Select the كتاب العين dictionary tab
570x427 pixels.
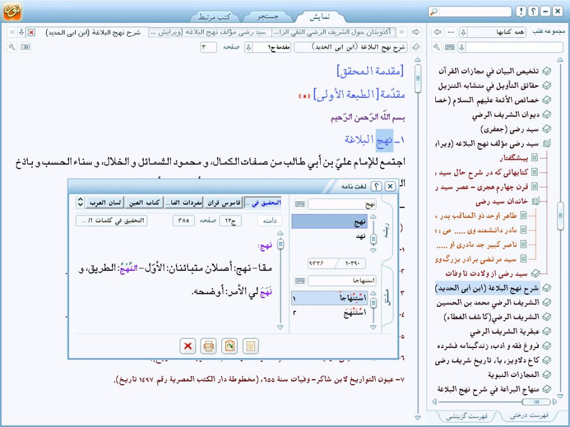tap(144, 203)
